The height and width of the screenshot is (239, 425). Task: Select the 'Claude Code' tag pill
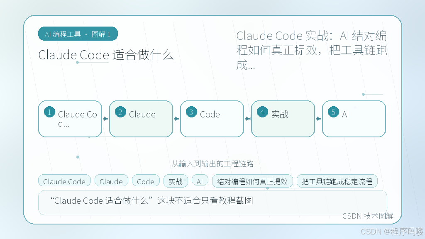(x=64, y=181)
